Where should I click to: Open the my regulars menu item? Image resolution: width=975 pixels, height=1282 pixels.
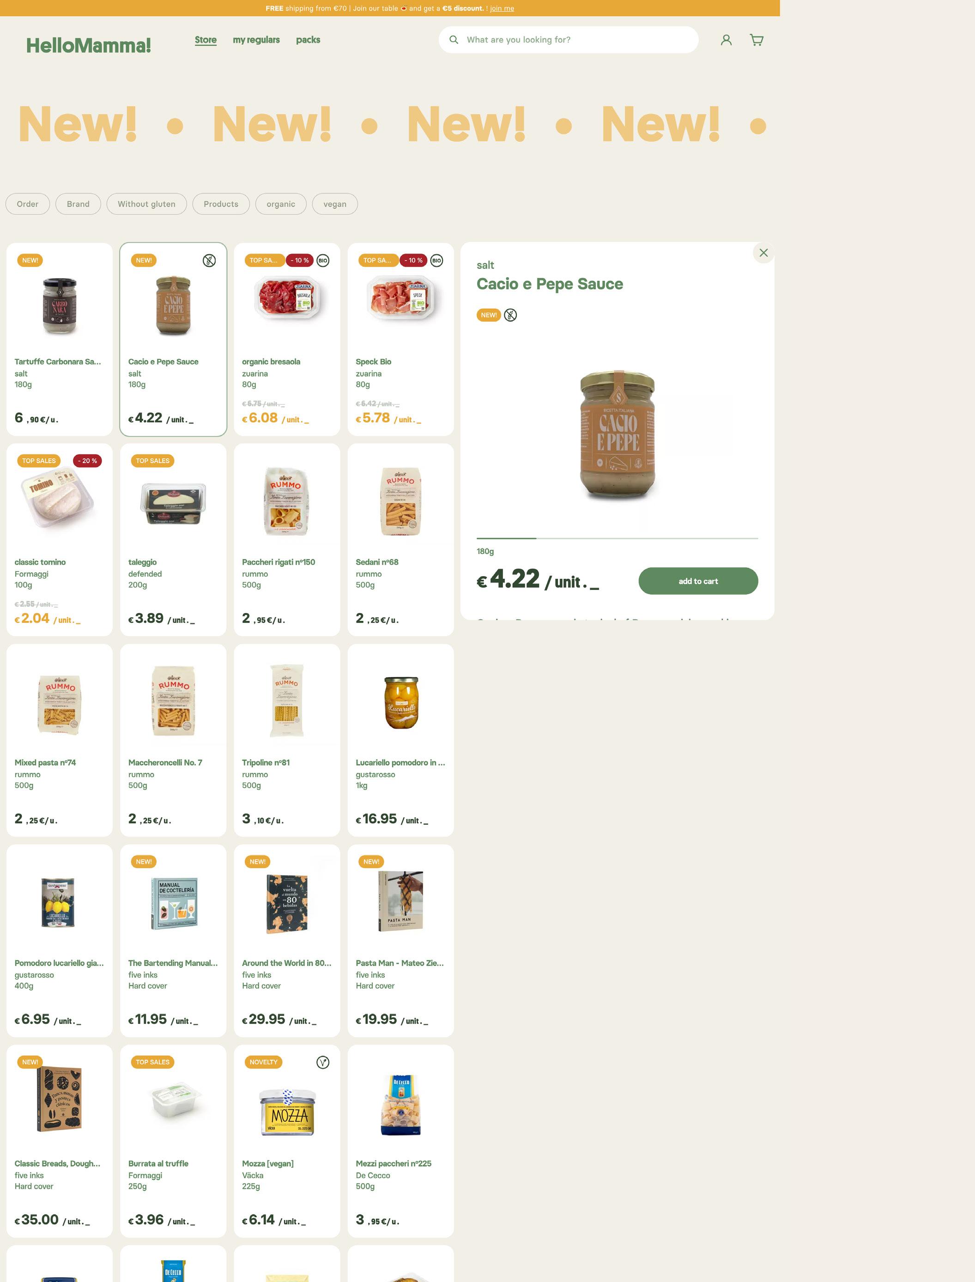[x=256, y=39]
